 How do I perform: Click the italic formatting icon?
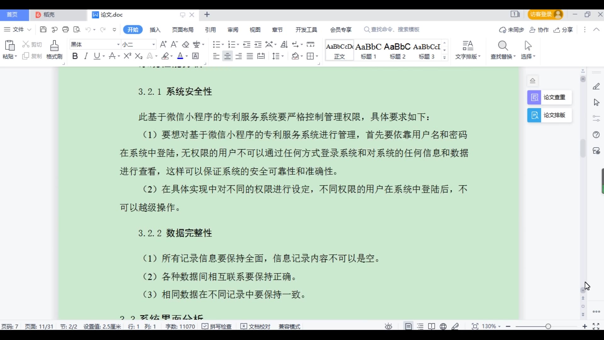pos(86,56)
